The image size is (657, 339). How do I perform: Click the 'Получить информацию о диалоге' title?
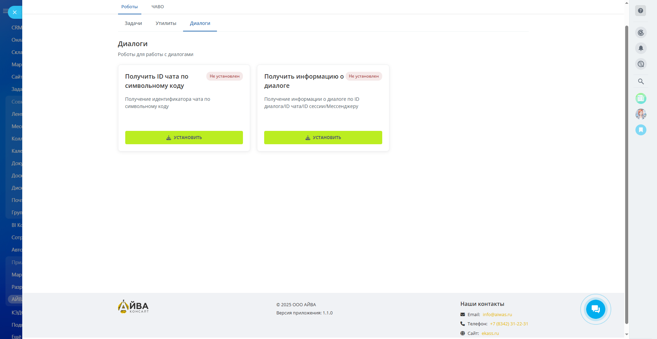click(304, 81)
